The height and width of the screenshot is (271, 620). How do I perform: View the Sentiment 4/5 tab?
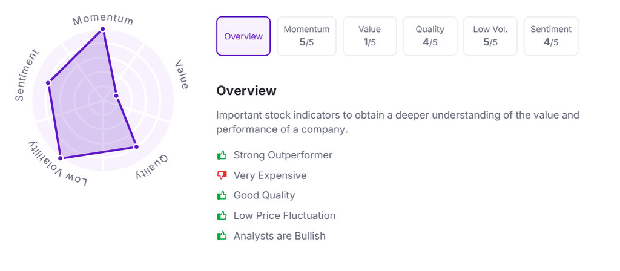pos(550,36)
